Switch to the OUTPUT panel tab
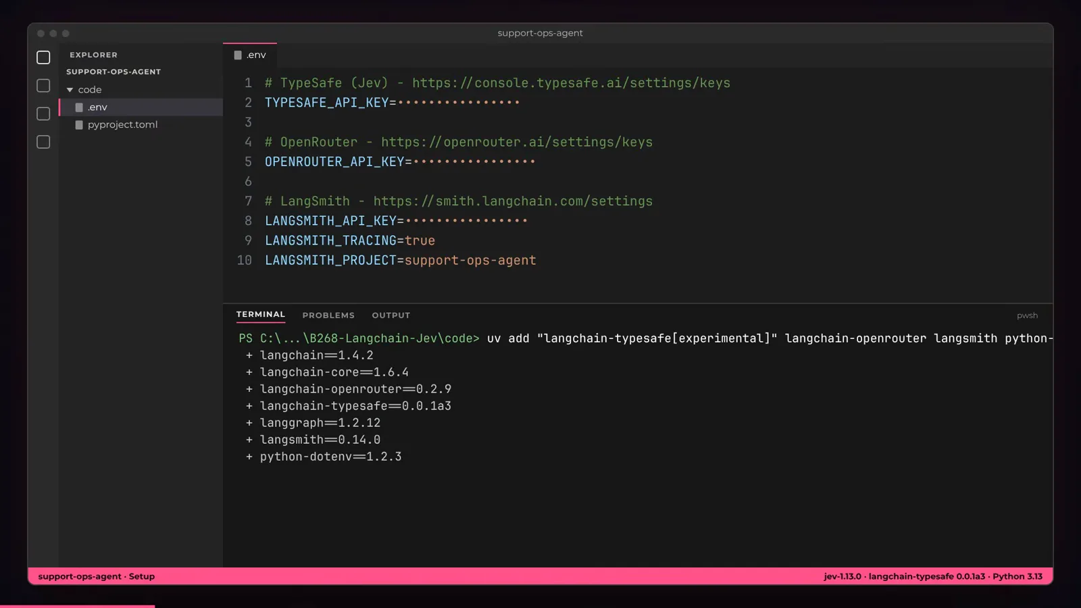This screenshot has height=608, width=1081. [391, 315]
